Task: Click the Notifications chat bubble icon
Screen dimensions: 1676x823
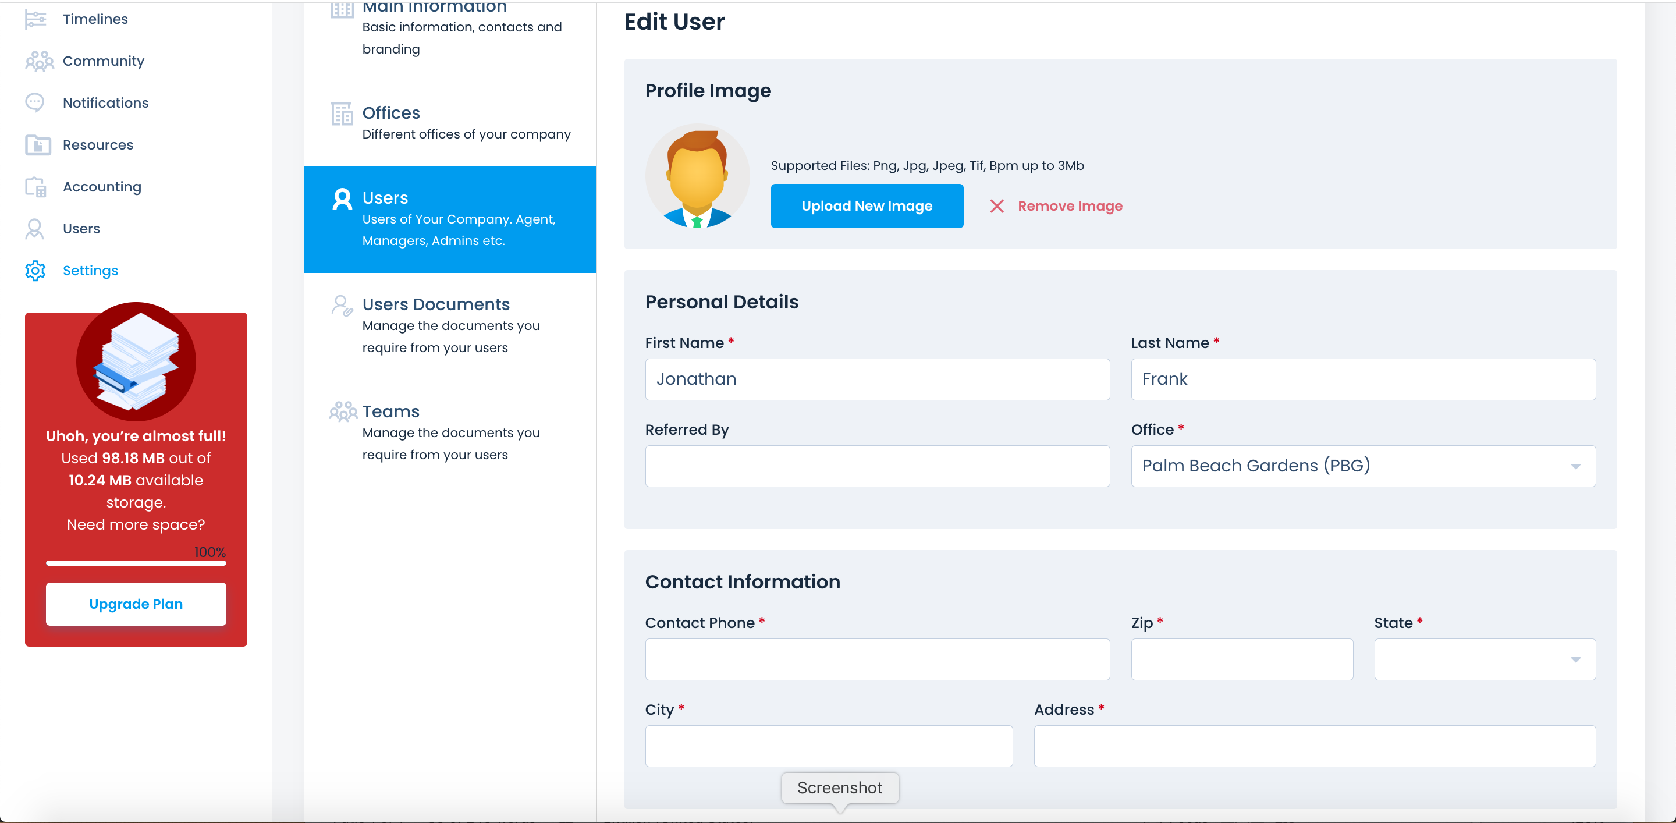Action: click(34, 103)
